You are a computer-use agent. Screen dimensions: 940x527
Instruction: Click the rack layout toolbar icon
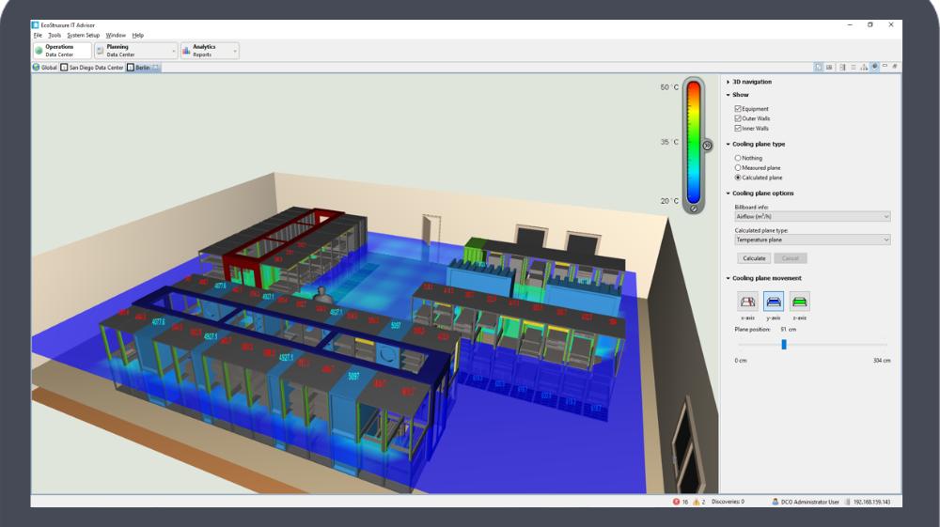[842, 67]
